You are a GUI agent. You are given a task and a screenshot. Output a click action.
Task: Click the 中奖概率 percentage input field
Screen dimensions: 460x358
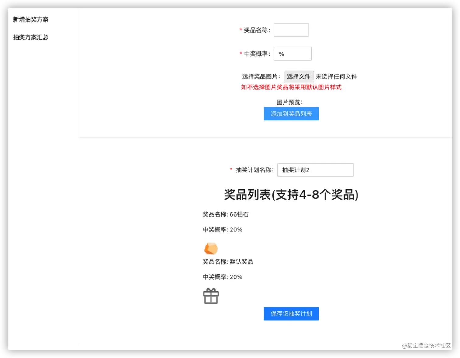pos(292,54)
